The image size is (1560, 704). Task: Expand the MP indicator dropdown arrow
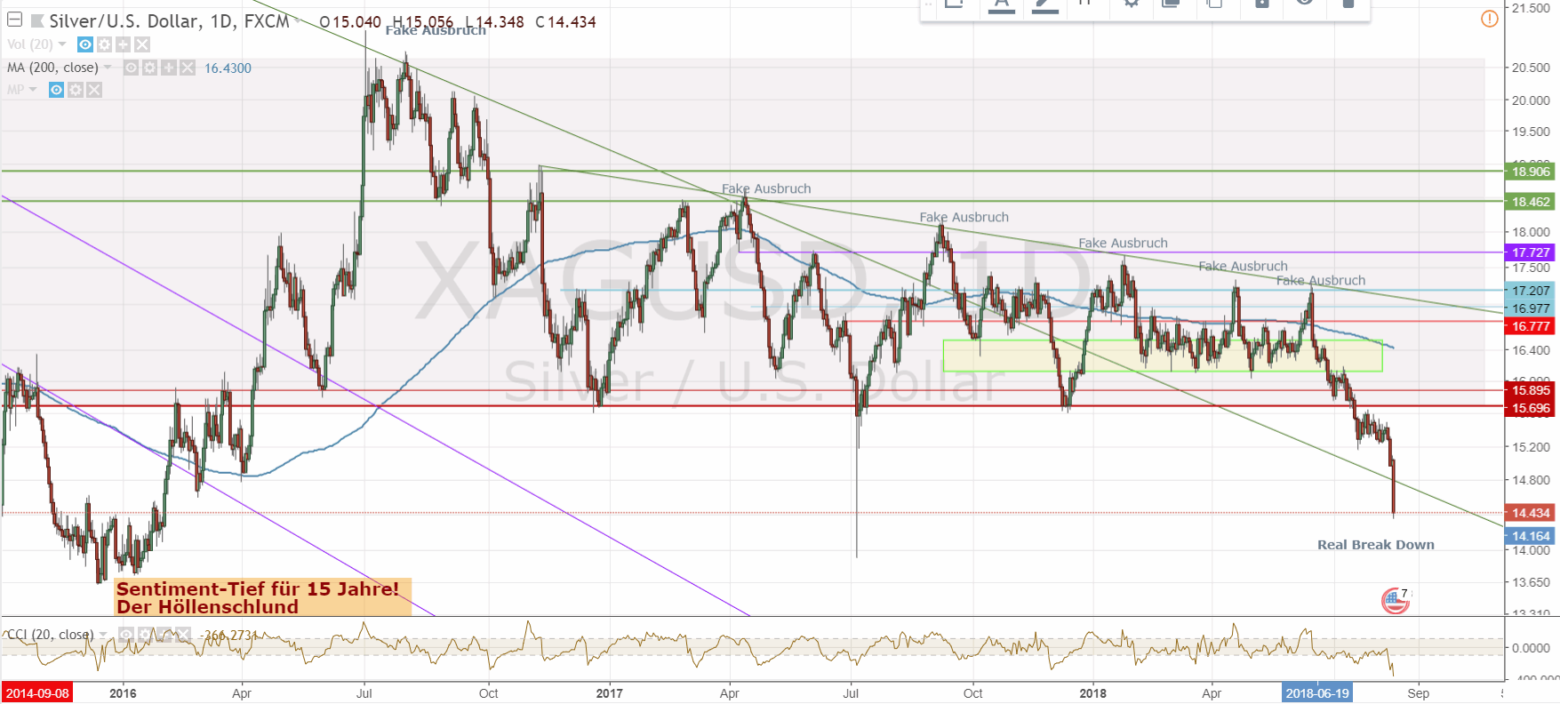click(33, 90)
